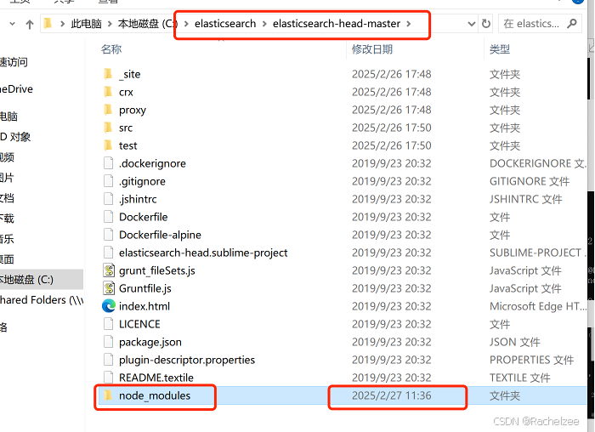Select the proxy folder icon
The image size is (595, 432).
(x=108, y=110)
